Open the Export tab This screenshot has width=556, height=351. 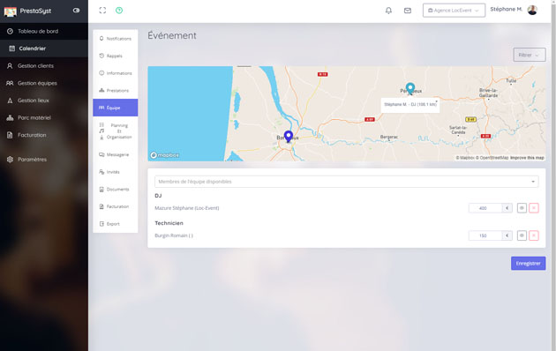[x=116, y=224]
